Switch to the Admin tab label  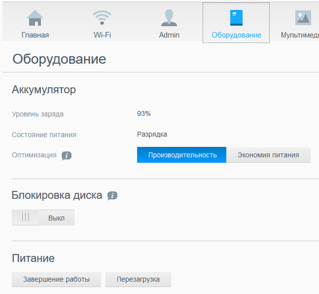169,35
